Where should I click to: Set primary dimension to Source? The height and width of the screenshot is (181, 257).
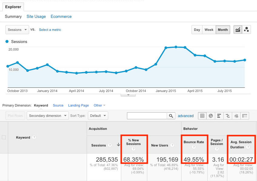(x=58, y=105)
